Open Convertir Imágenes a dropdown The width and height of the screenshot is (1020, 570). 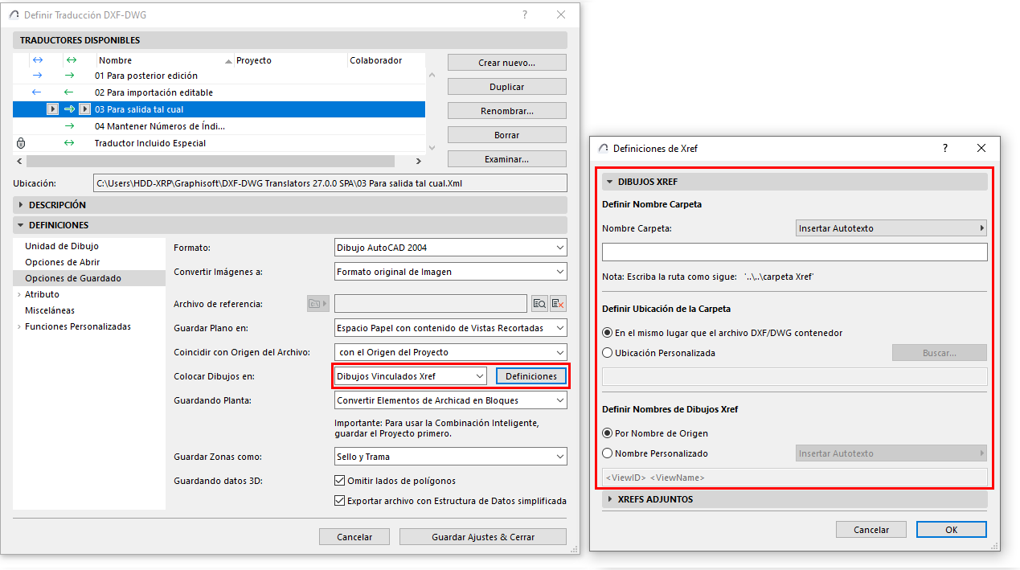point(450,272)
